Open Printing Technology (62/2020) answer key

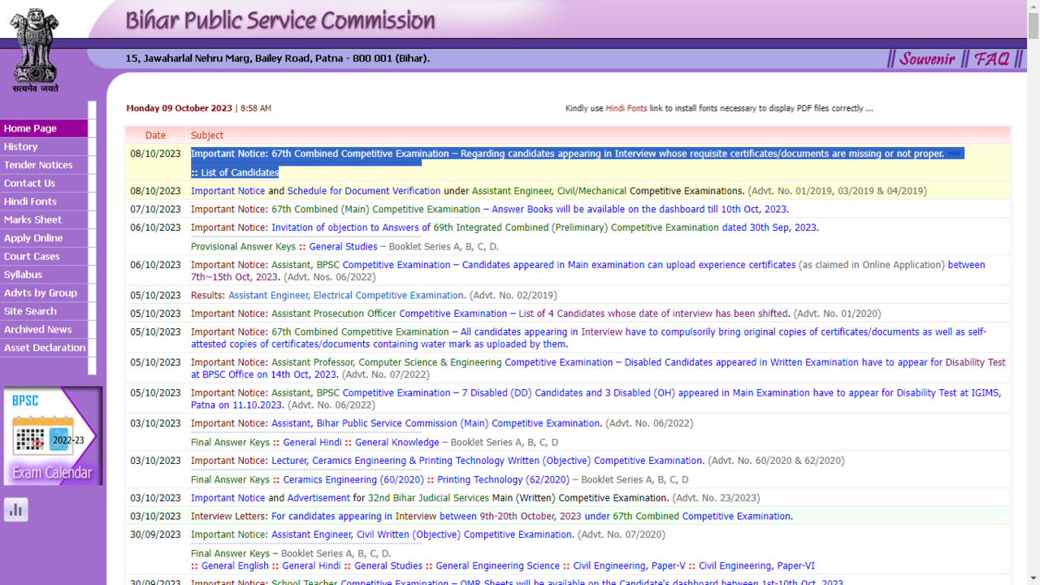(503, 479)
